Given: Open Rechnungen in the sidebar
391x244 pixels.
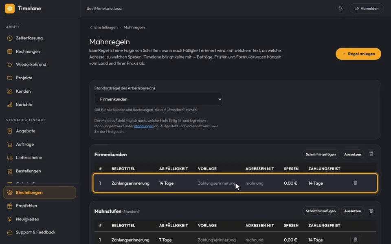Looking at the screenshot, I should (x=28, y=52).
